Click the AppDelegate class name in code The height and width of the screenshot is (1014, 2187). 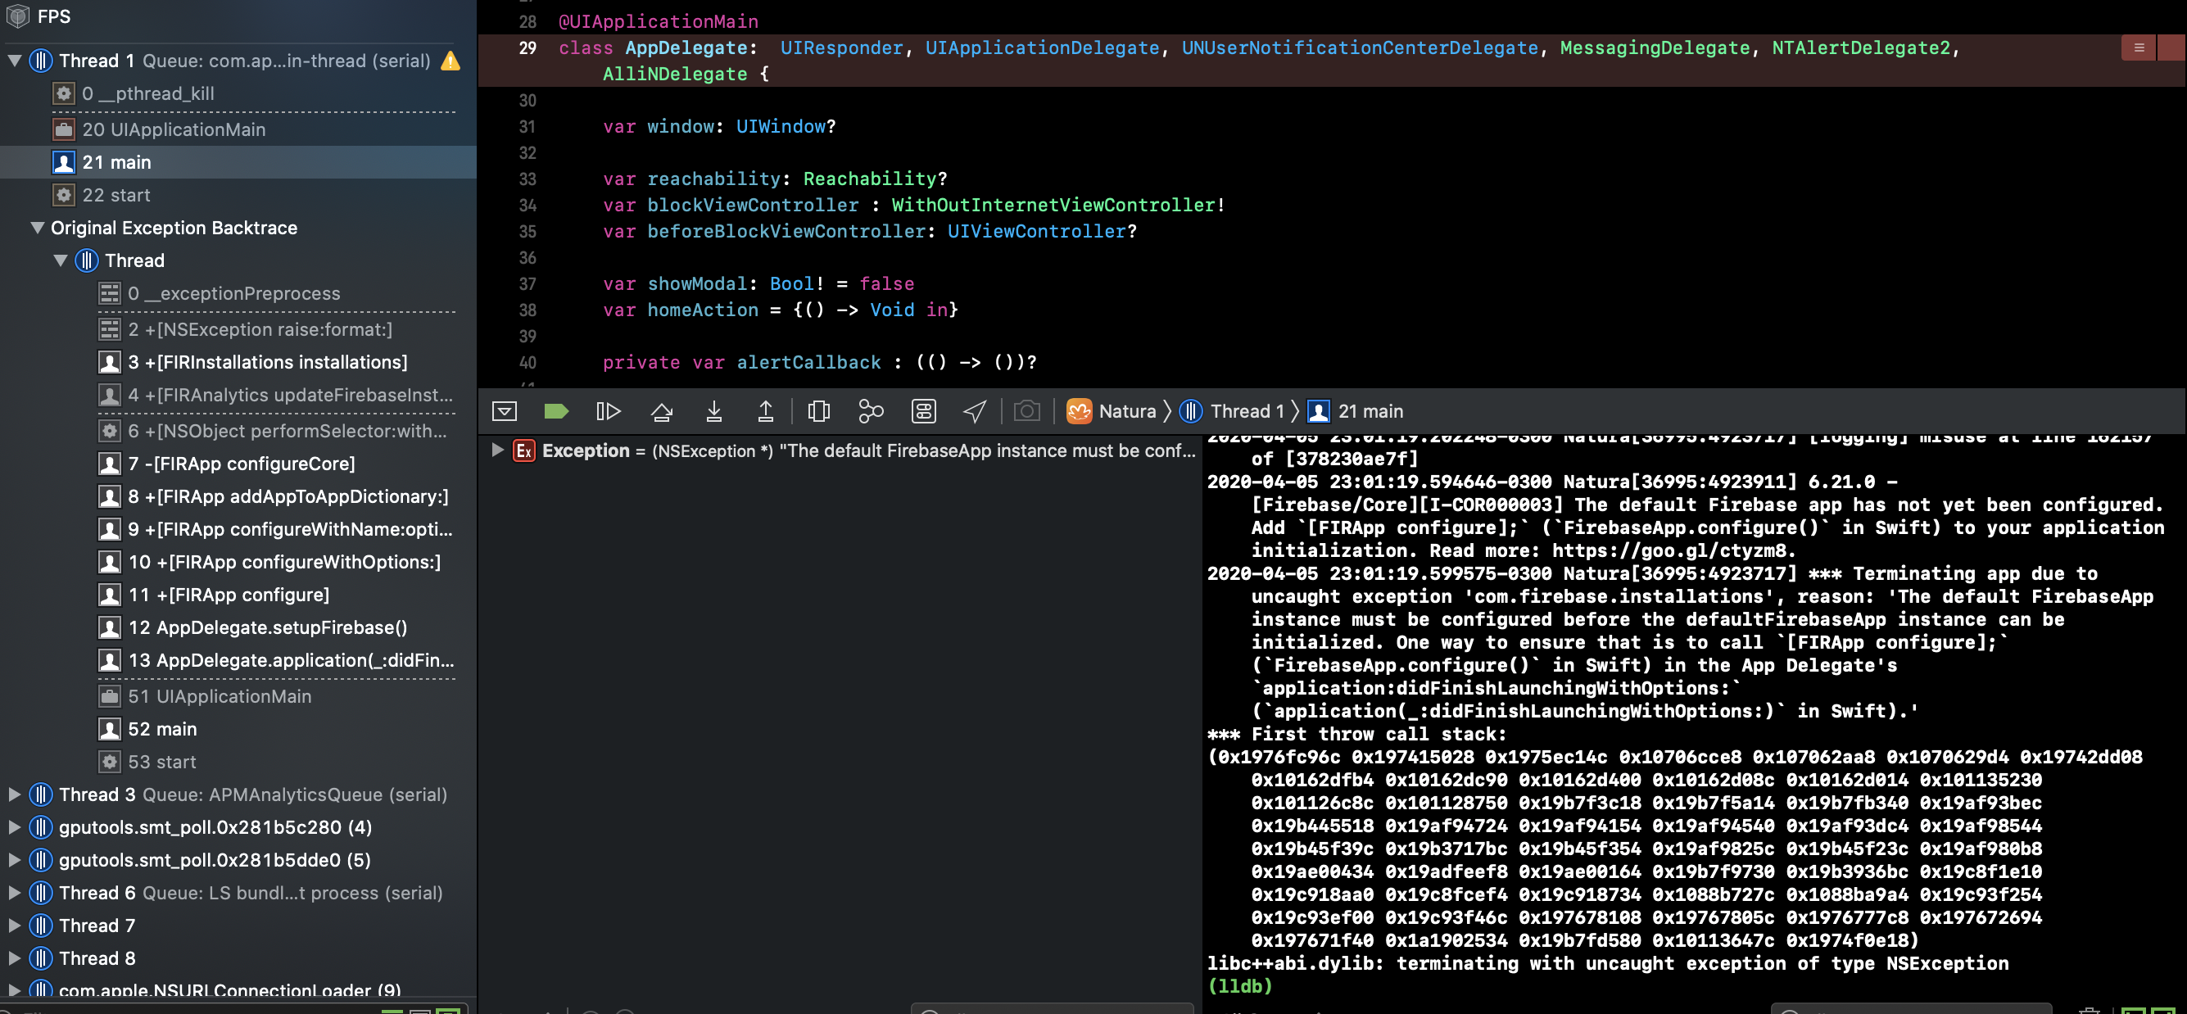pyautogui.click(x=686, y=48)
